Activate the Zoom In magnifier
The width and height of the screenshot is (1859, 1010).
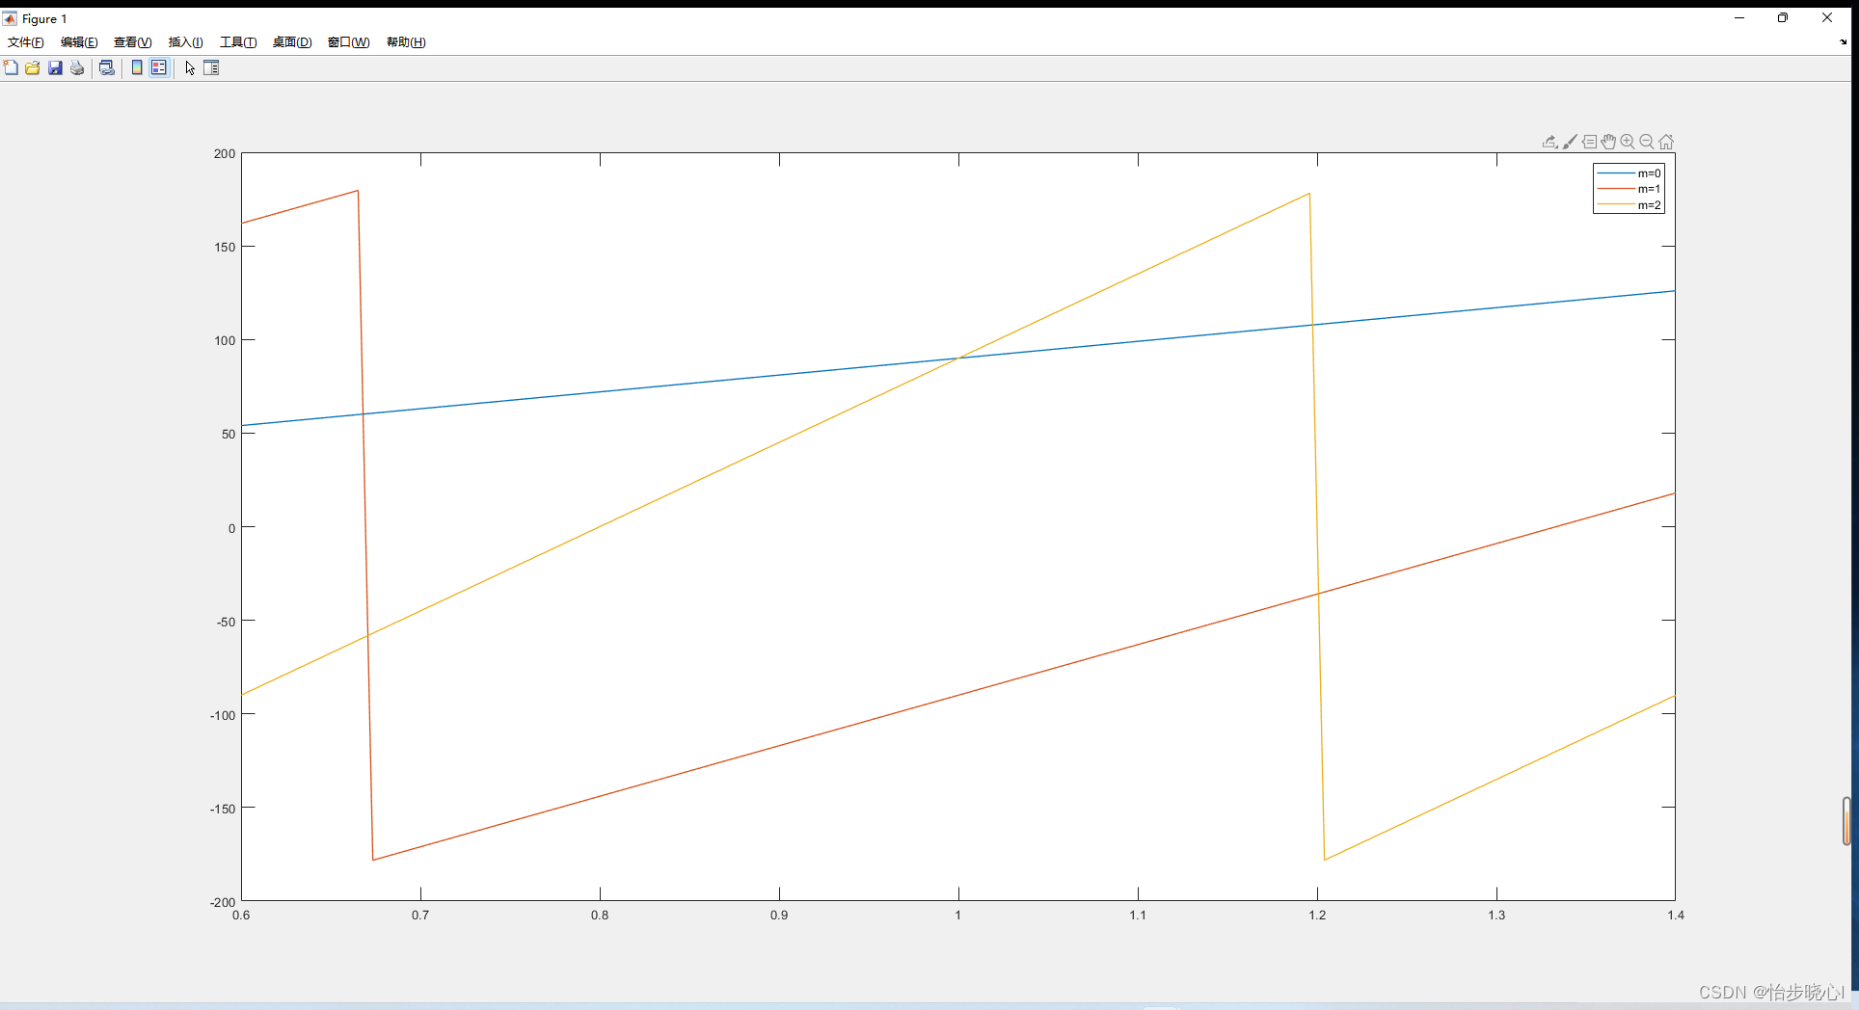[1628, 142]
